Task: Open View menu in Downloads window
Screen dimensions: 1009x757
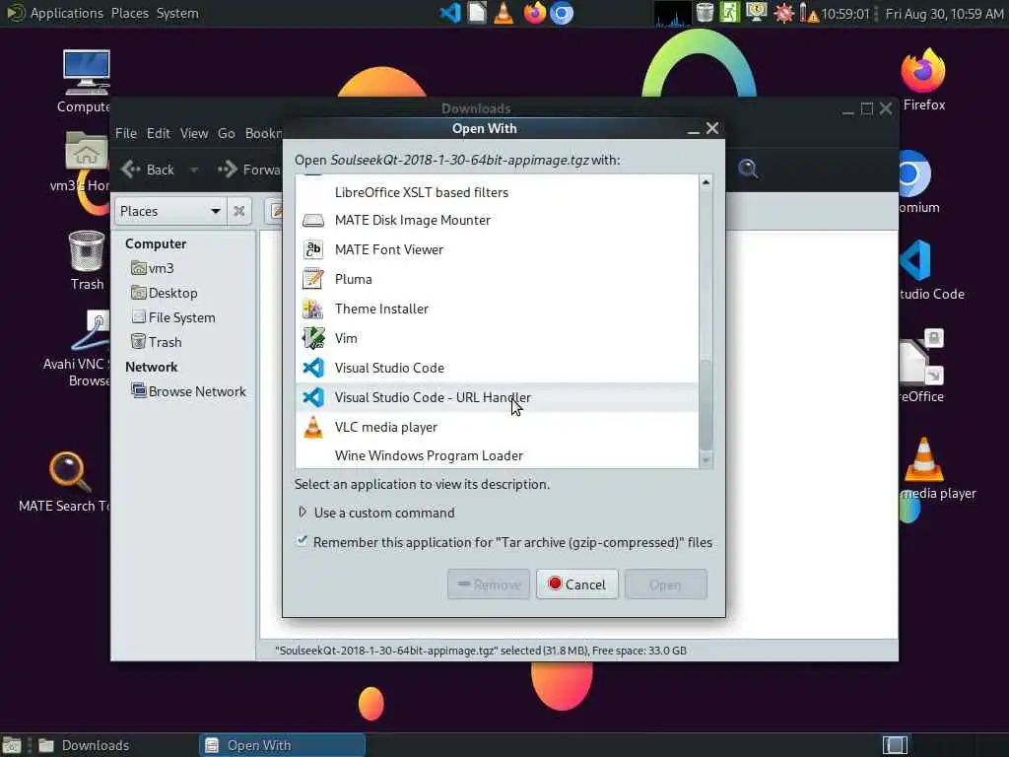Action: click(194, 133)
